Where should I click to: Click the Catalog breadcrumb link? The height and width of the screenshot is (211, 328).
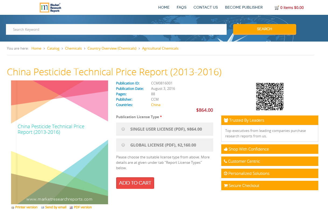(x=53, y=48)
